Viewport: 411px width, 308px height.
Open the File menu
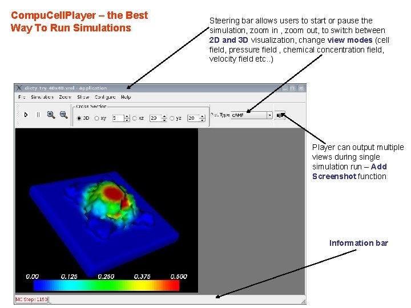[22, 97]
